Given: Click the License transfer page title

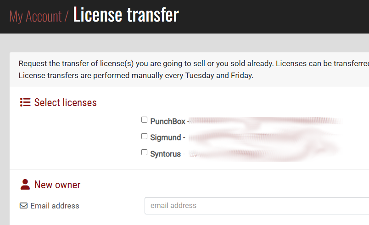Looking at the screenshot, I should [x=126, y=15].
